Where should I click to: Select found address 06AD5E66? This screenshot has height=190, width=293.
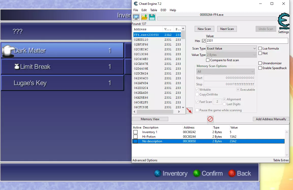coord(157,98)
